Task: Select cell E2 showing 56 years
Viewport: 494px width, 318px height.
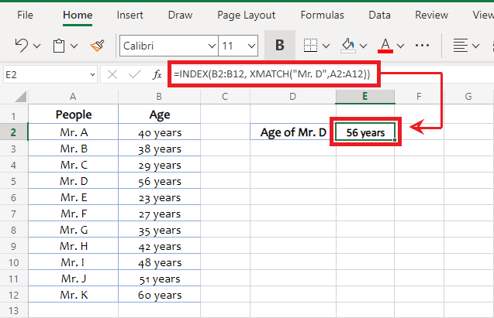Action: 365,132
